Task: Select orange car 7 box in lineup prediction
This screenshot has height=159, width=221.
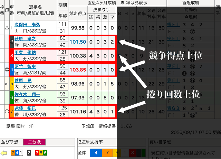Action: [x=13, y=153]
